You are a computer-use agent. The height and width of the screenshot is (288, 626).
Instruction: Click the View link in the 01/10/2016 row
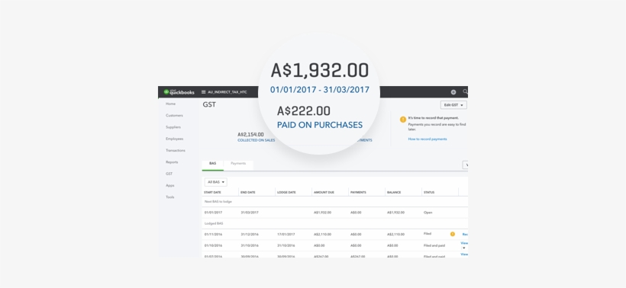coord(464,242)
